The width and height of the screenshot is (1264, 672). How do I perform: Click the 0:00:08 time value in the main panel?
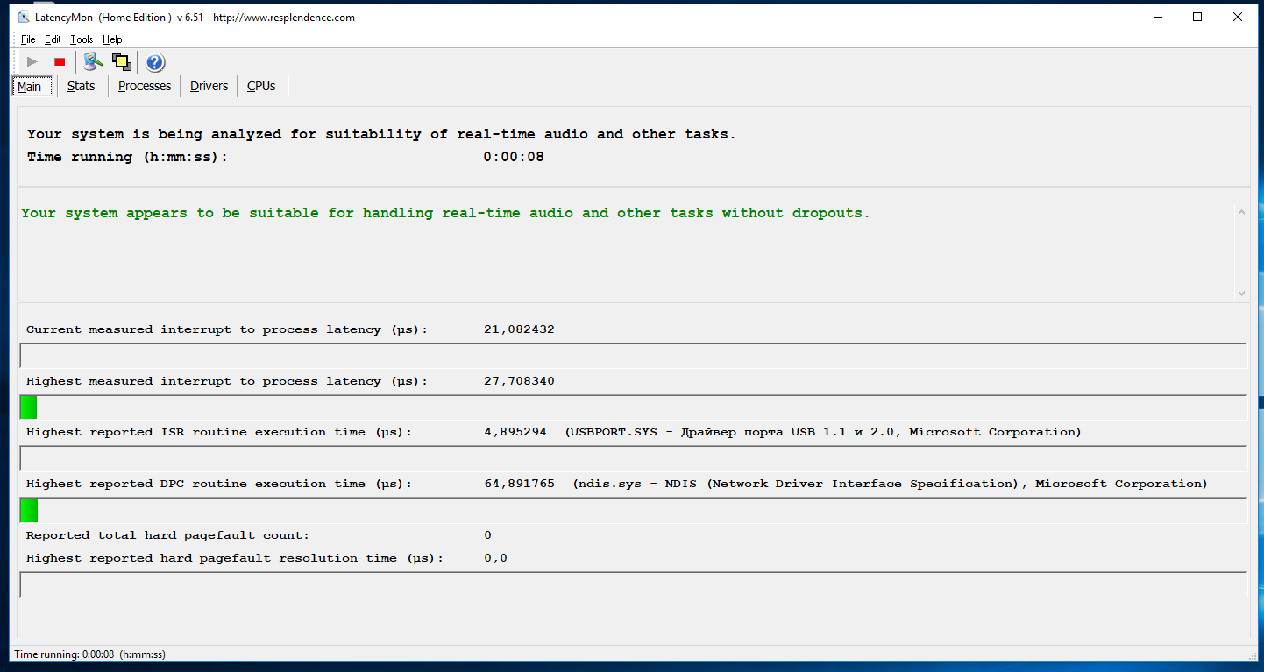(514, 157)
